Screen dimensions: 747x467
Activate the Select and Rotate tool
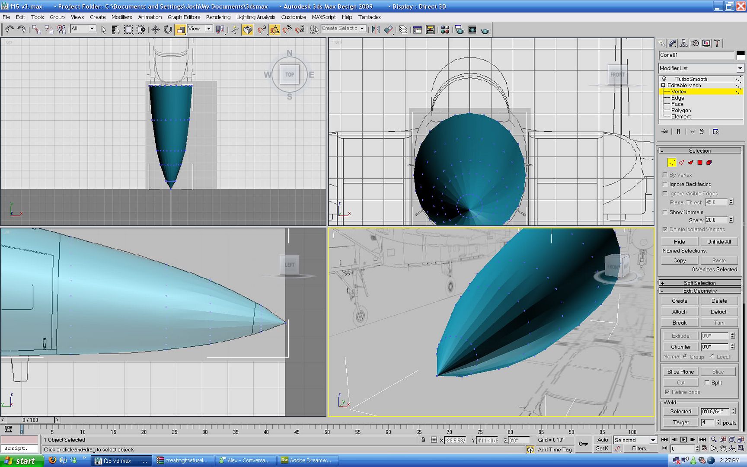(x=168, y=29)
